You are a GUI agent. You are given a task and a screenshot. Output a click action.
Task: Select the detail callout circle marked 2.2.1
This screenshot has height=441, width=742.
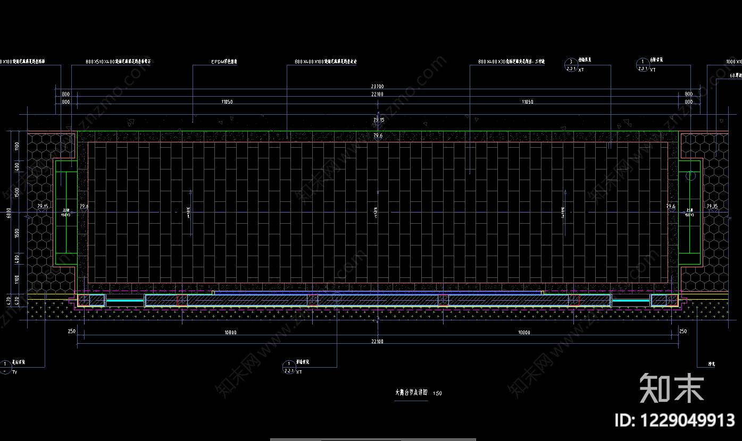click(289, 367)
